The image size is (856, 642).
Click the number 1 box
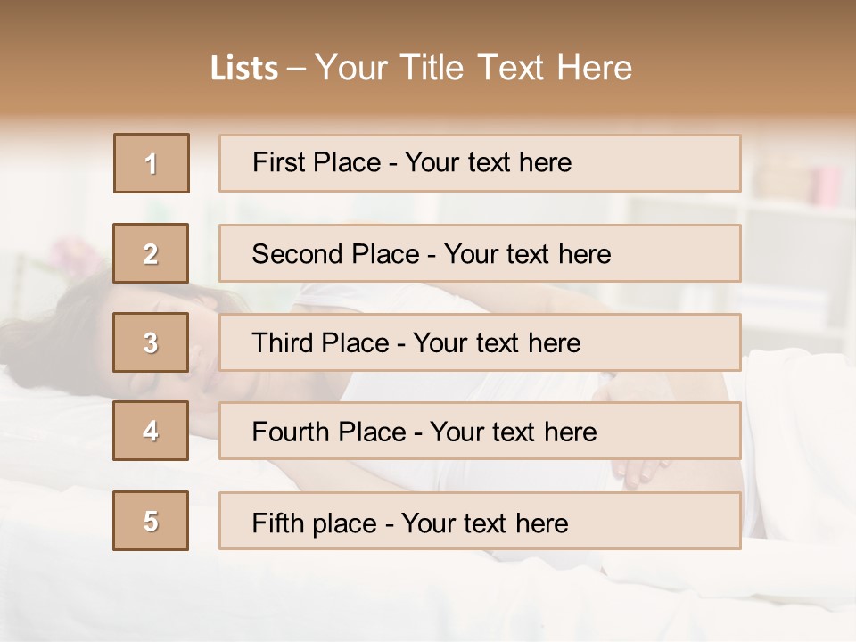pos(152,163)
